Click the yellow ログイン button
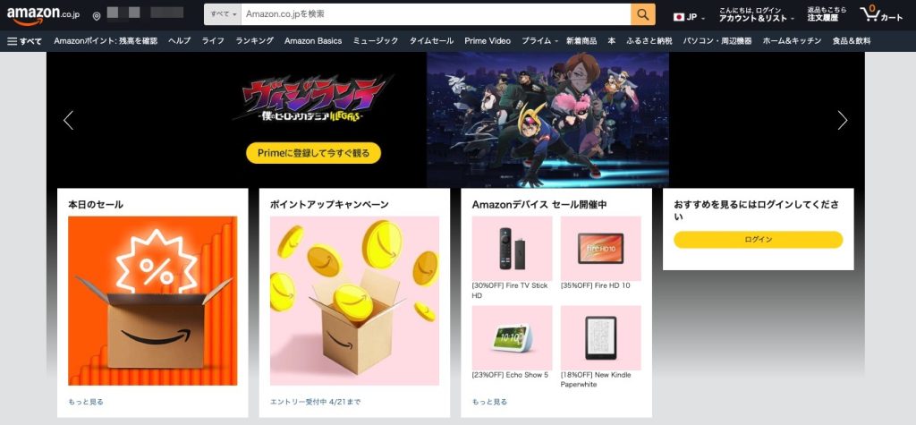This screenshot has height=425, width=916. pyautogui.click(x=759, y=240)
